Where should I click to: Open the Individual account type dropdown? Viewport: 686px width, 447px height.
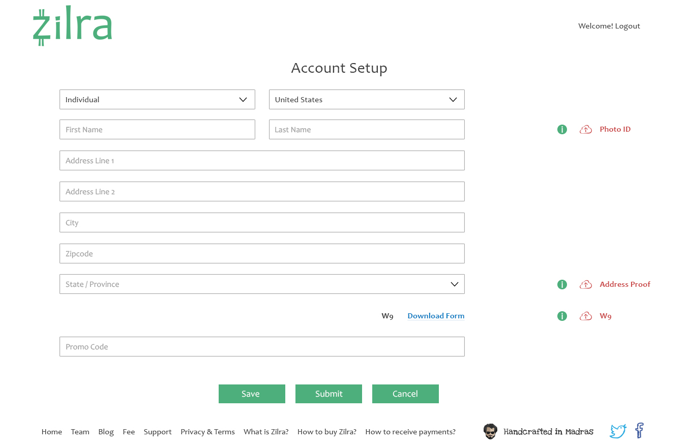click(157, 100)
